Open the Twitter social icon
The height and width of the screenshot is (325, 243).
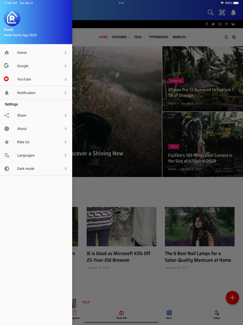click(213, 24)
